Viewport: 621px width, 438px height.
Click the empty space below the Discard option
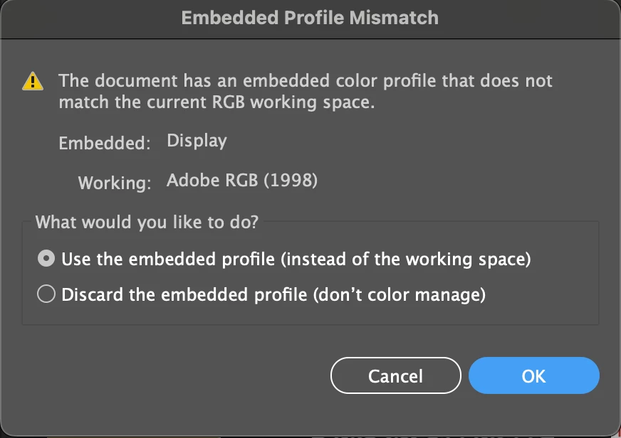click(310, 314)
